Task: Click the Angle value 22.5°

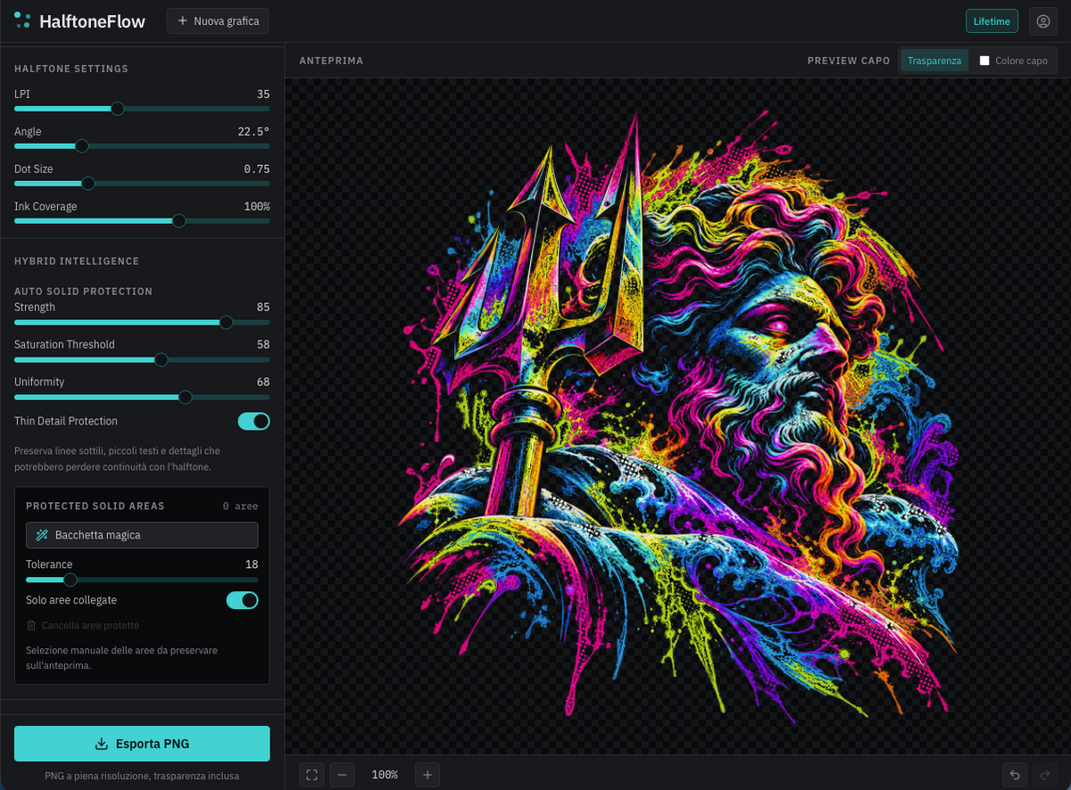Action: click(253, 132)
